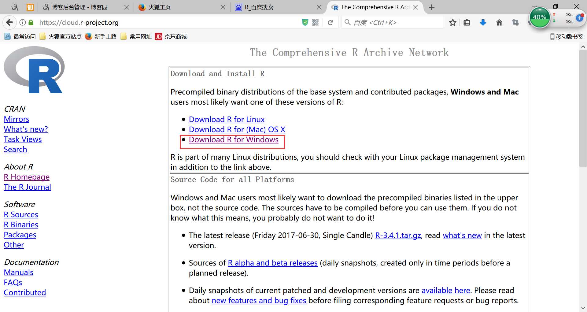Reload the page with the refresh icon
Viewport: 587px width, 312px height.
coord(330,22)
